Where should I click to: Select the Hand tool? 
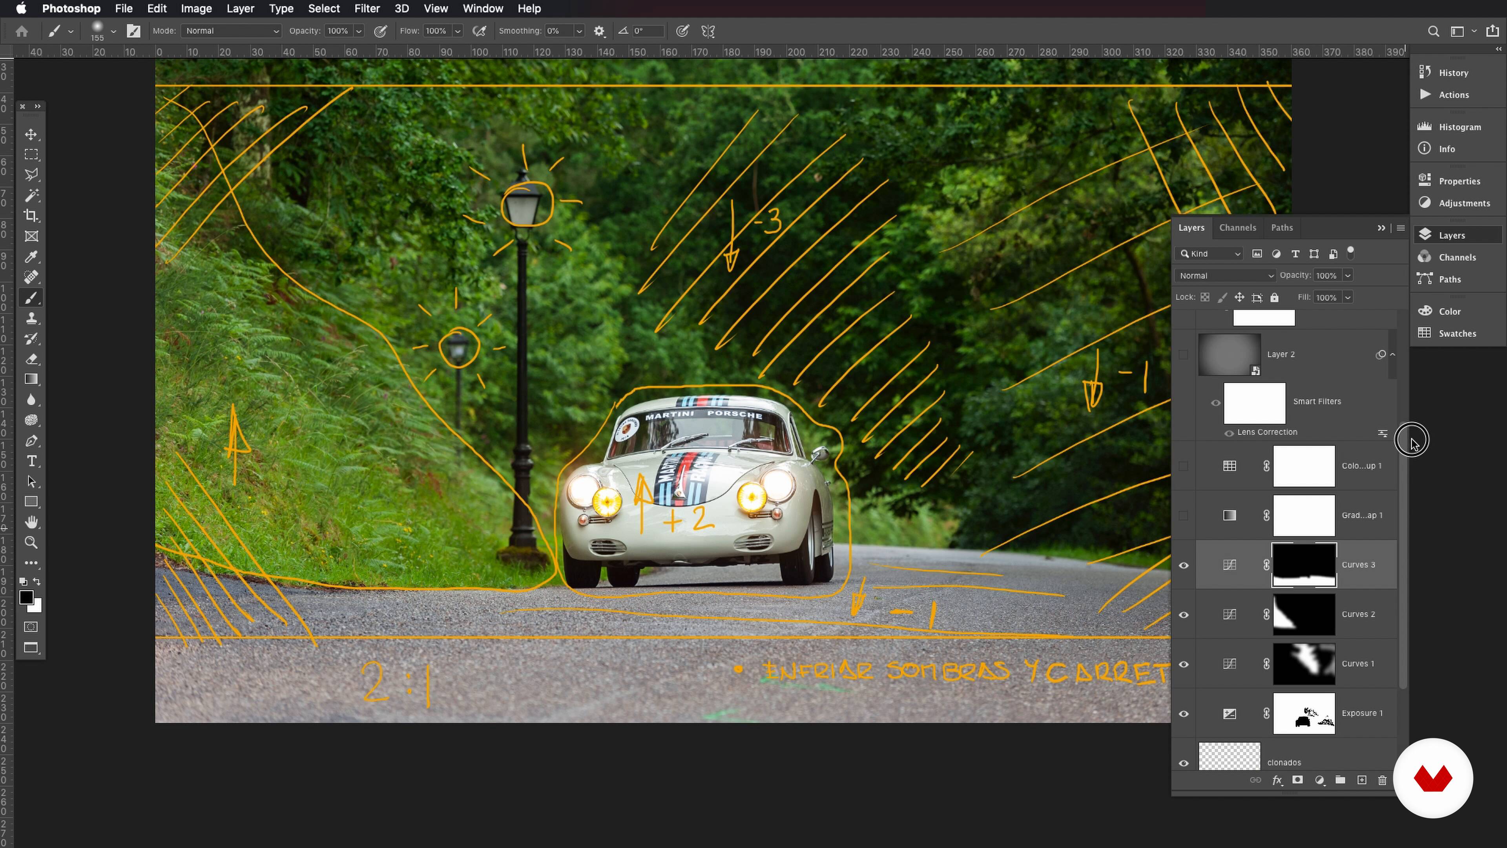[x=31, y=522]
